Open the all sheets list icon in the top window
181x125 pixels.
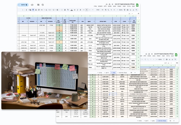[x=131, y=73]
